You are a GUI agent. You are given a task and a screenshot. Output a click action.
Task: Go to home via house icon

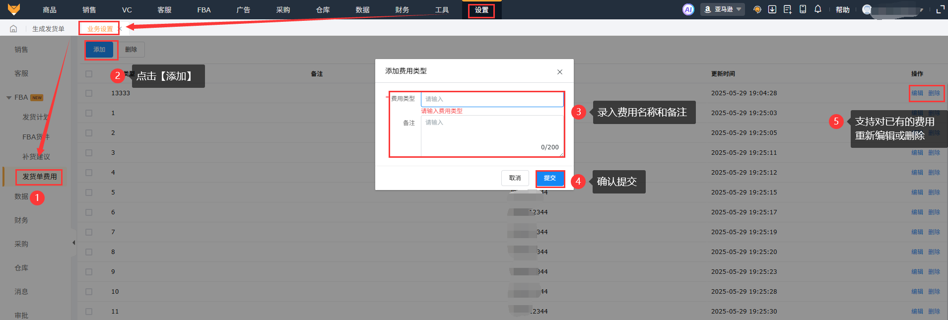(x=13, y=29)
